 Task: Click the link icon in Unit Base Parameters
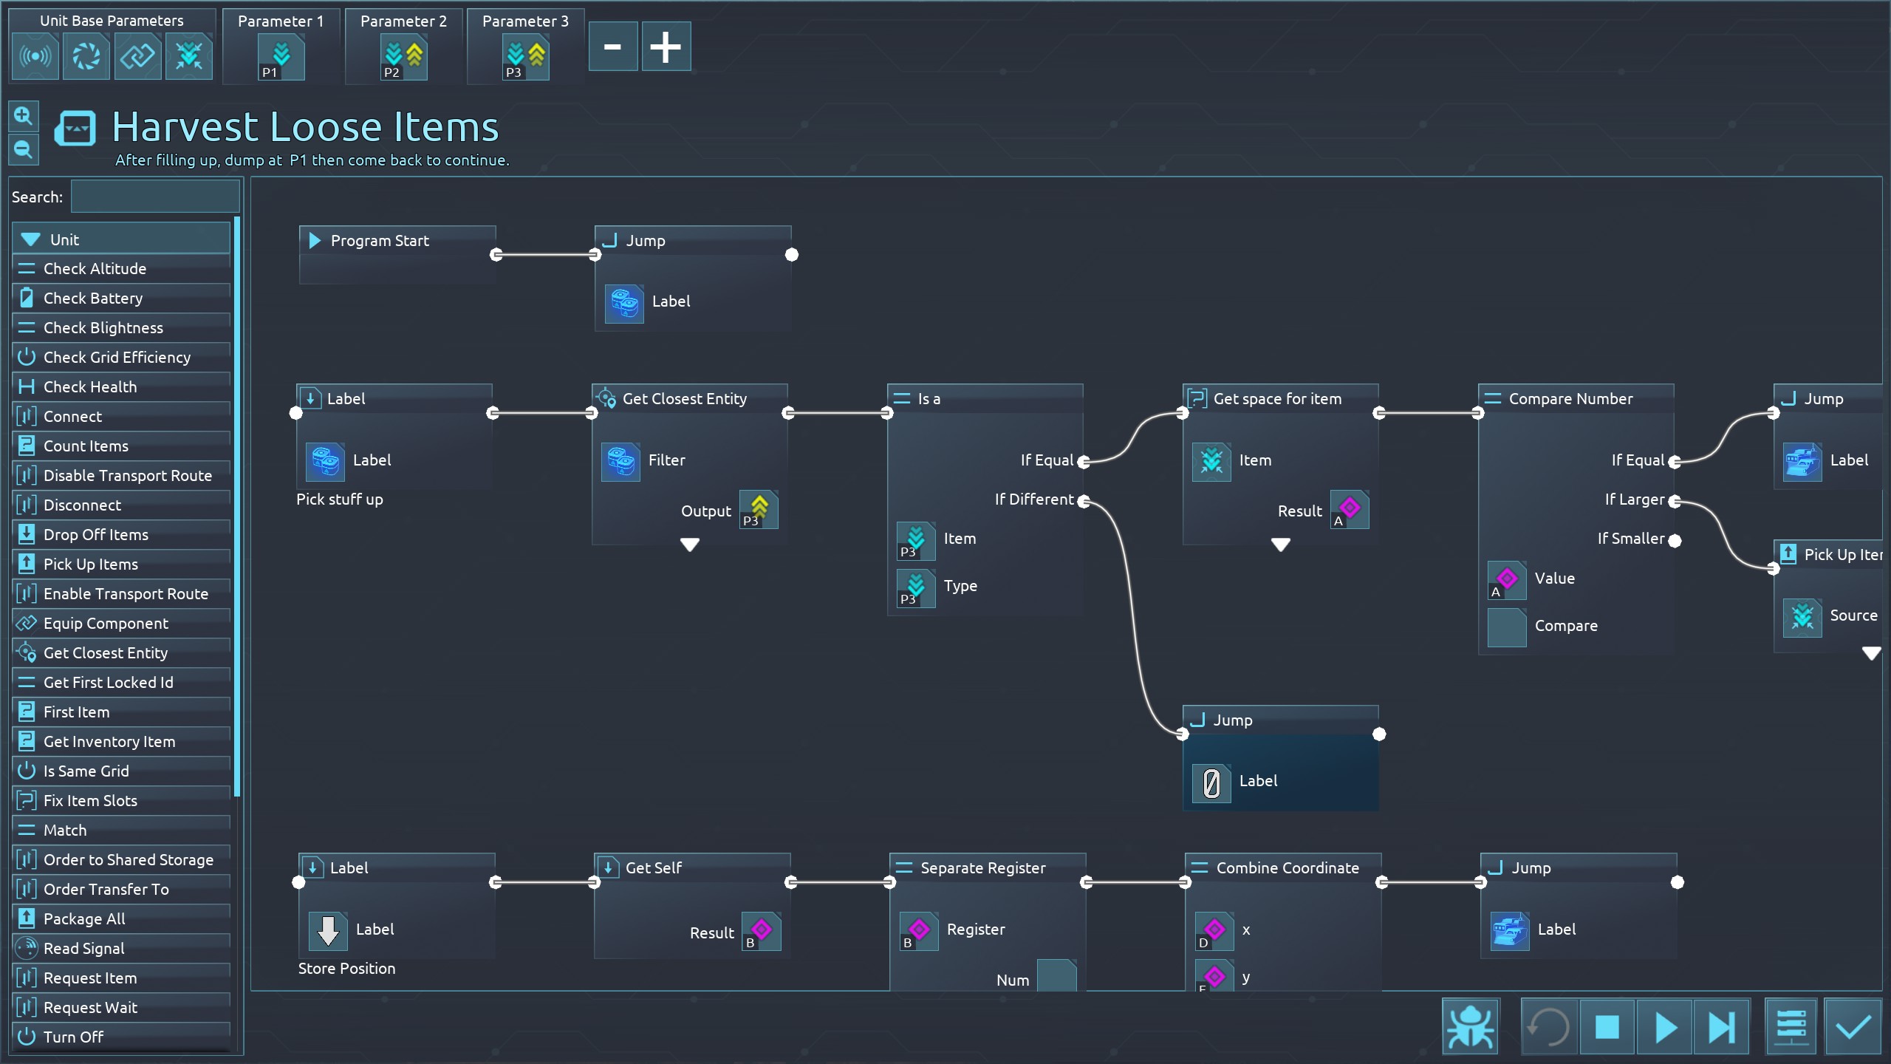click(137, 56)
